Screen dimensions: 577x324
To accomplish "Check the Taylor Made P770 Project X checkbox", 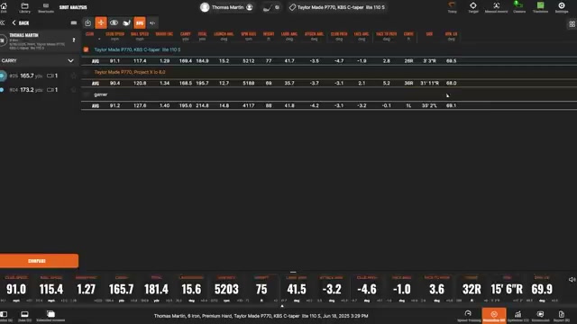I will tap(87, 72).
